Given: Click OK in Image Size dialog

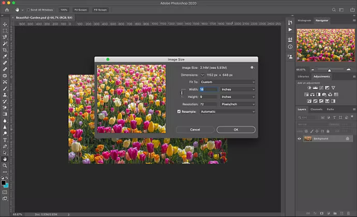Looking at the screenshot, I should tap(235, 129).
